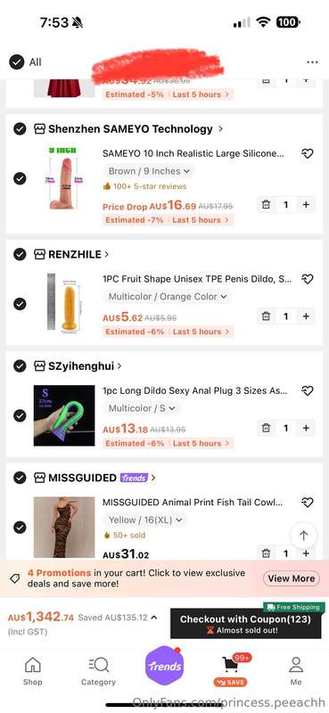Open the cart icon with 99+ badge
Viewport: 329px width, 713px height.
coord(231,666)
